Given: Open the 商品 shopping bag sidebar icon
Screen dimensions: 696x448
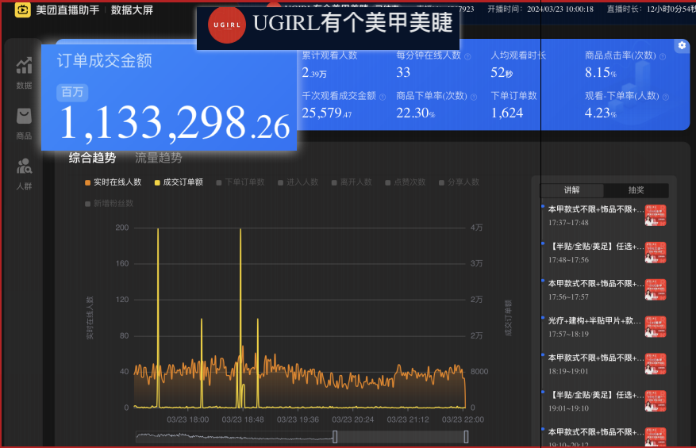Looking at the screenshot, I should click(24, 122).
